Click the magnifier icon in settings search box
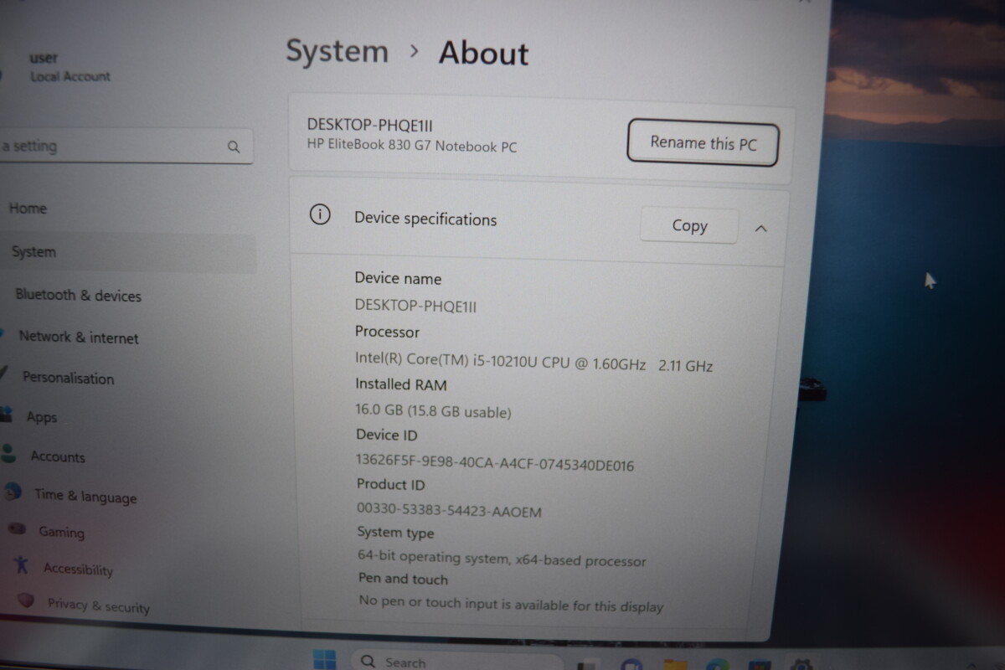The height and width of the screenshot is (670, 1005). pos(234,147)
